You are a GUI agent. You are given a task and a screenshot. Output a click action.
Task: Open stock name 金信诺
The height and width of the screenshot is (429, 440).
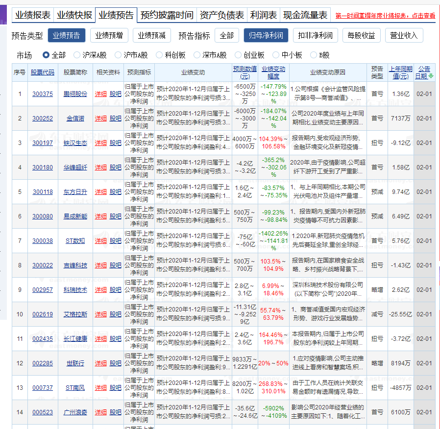click(75, 119)
